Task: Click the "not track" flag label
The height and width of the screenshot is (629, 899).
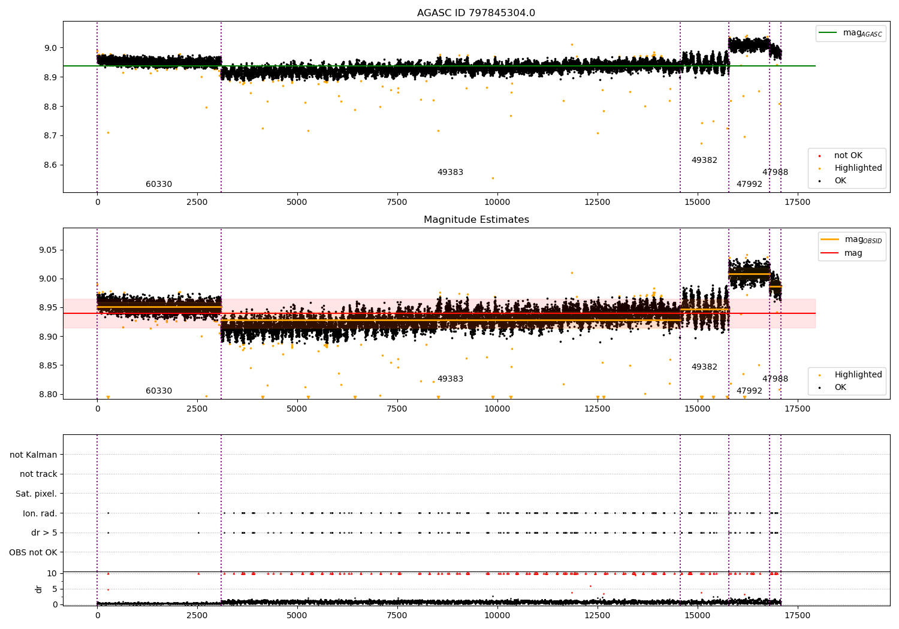Action: coord(38,474)
